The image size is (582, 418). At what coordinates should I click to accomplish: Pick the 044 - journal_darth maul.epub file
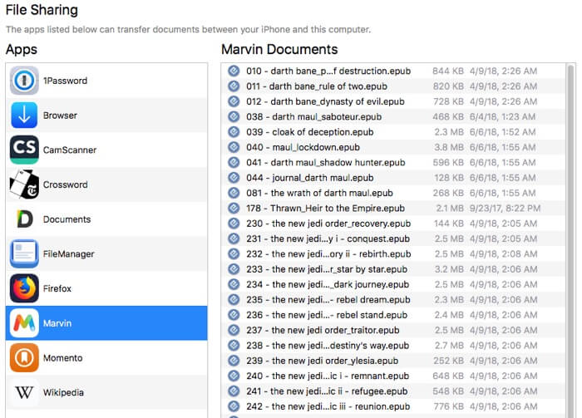pyautogui.click(x=309, y=178)
